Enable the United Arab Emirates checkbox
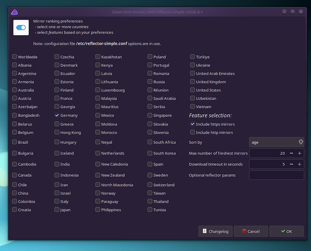Screen dimensions: 311x251 click(x=192, y=73)
